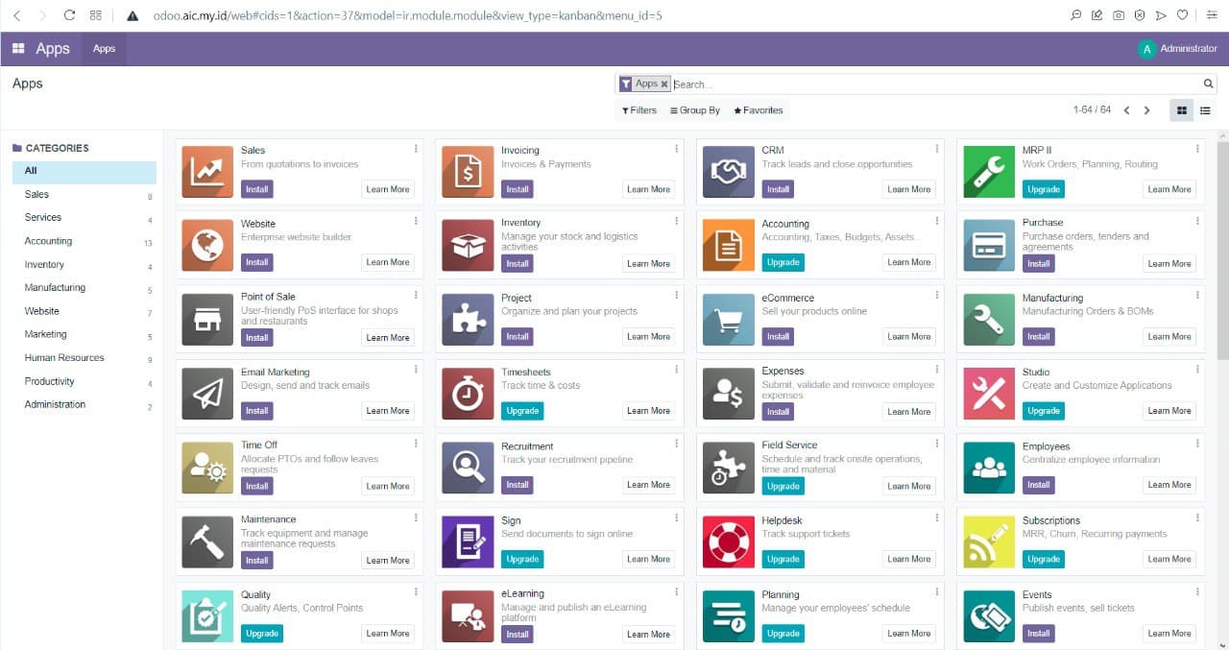Click the Email Marketing paper plane icon
Viewport: 1229px width, 650px height.
click(x=206, y=393)
